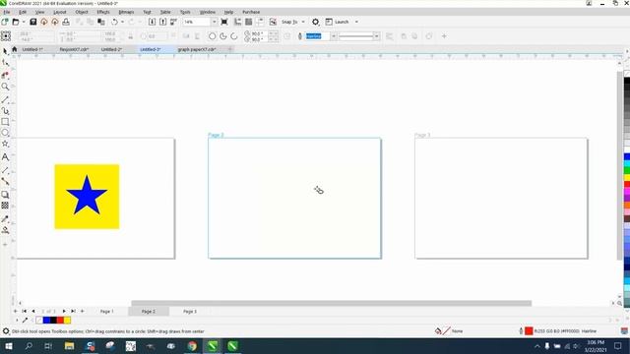Select the Shape tool in the toolbox
Image resolution: width=630 pixels, height=354 pixels.
[5, 63]
